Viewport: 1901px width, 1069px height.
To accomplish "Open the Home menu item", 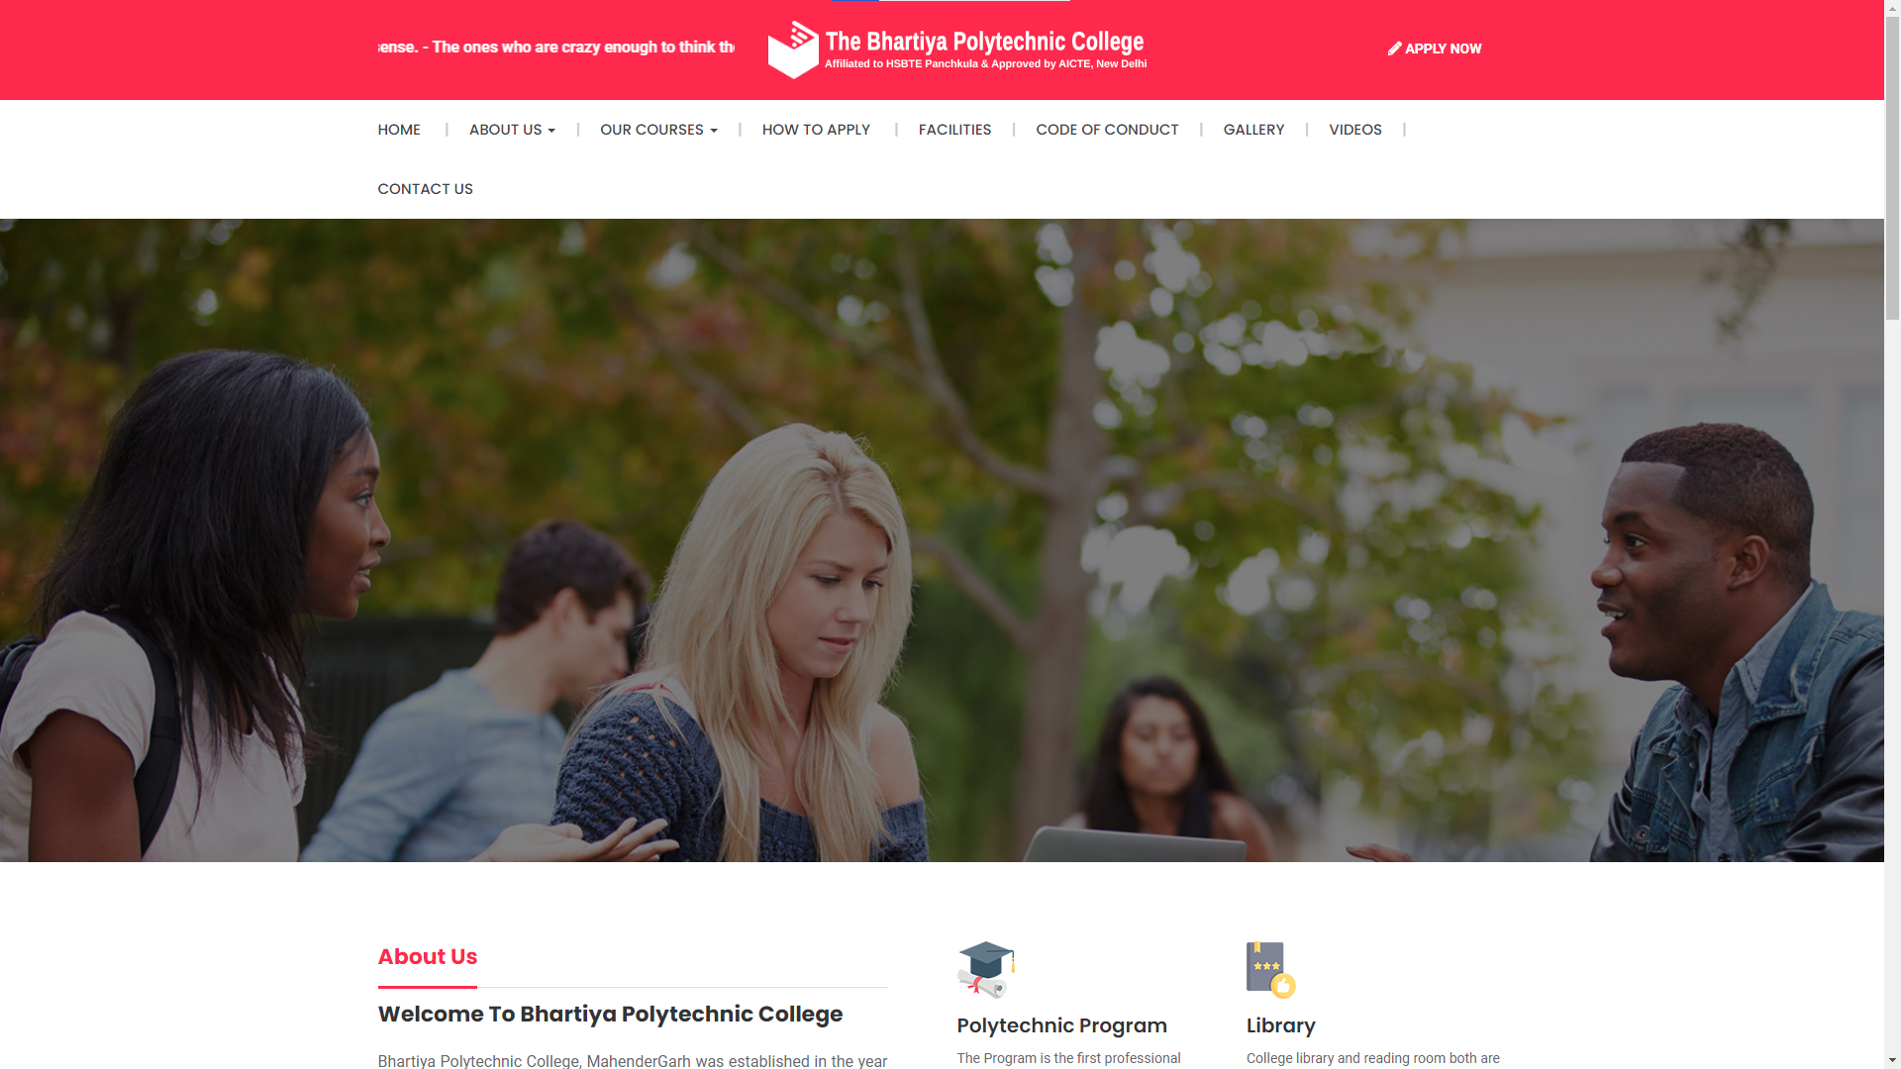I will [x=399, y=130].
